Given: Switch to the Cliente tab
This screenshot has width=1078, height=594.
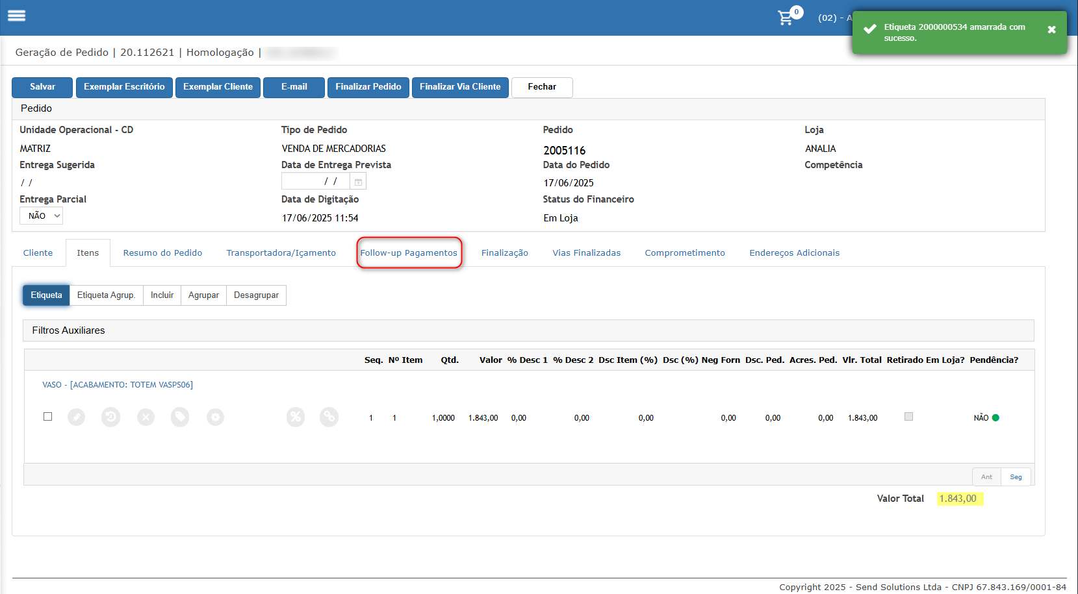Looking at the screenshot, I should pyautogui.click(x=38, y=253).
